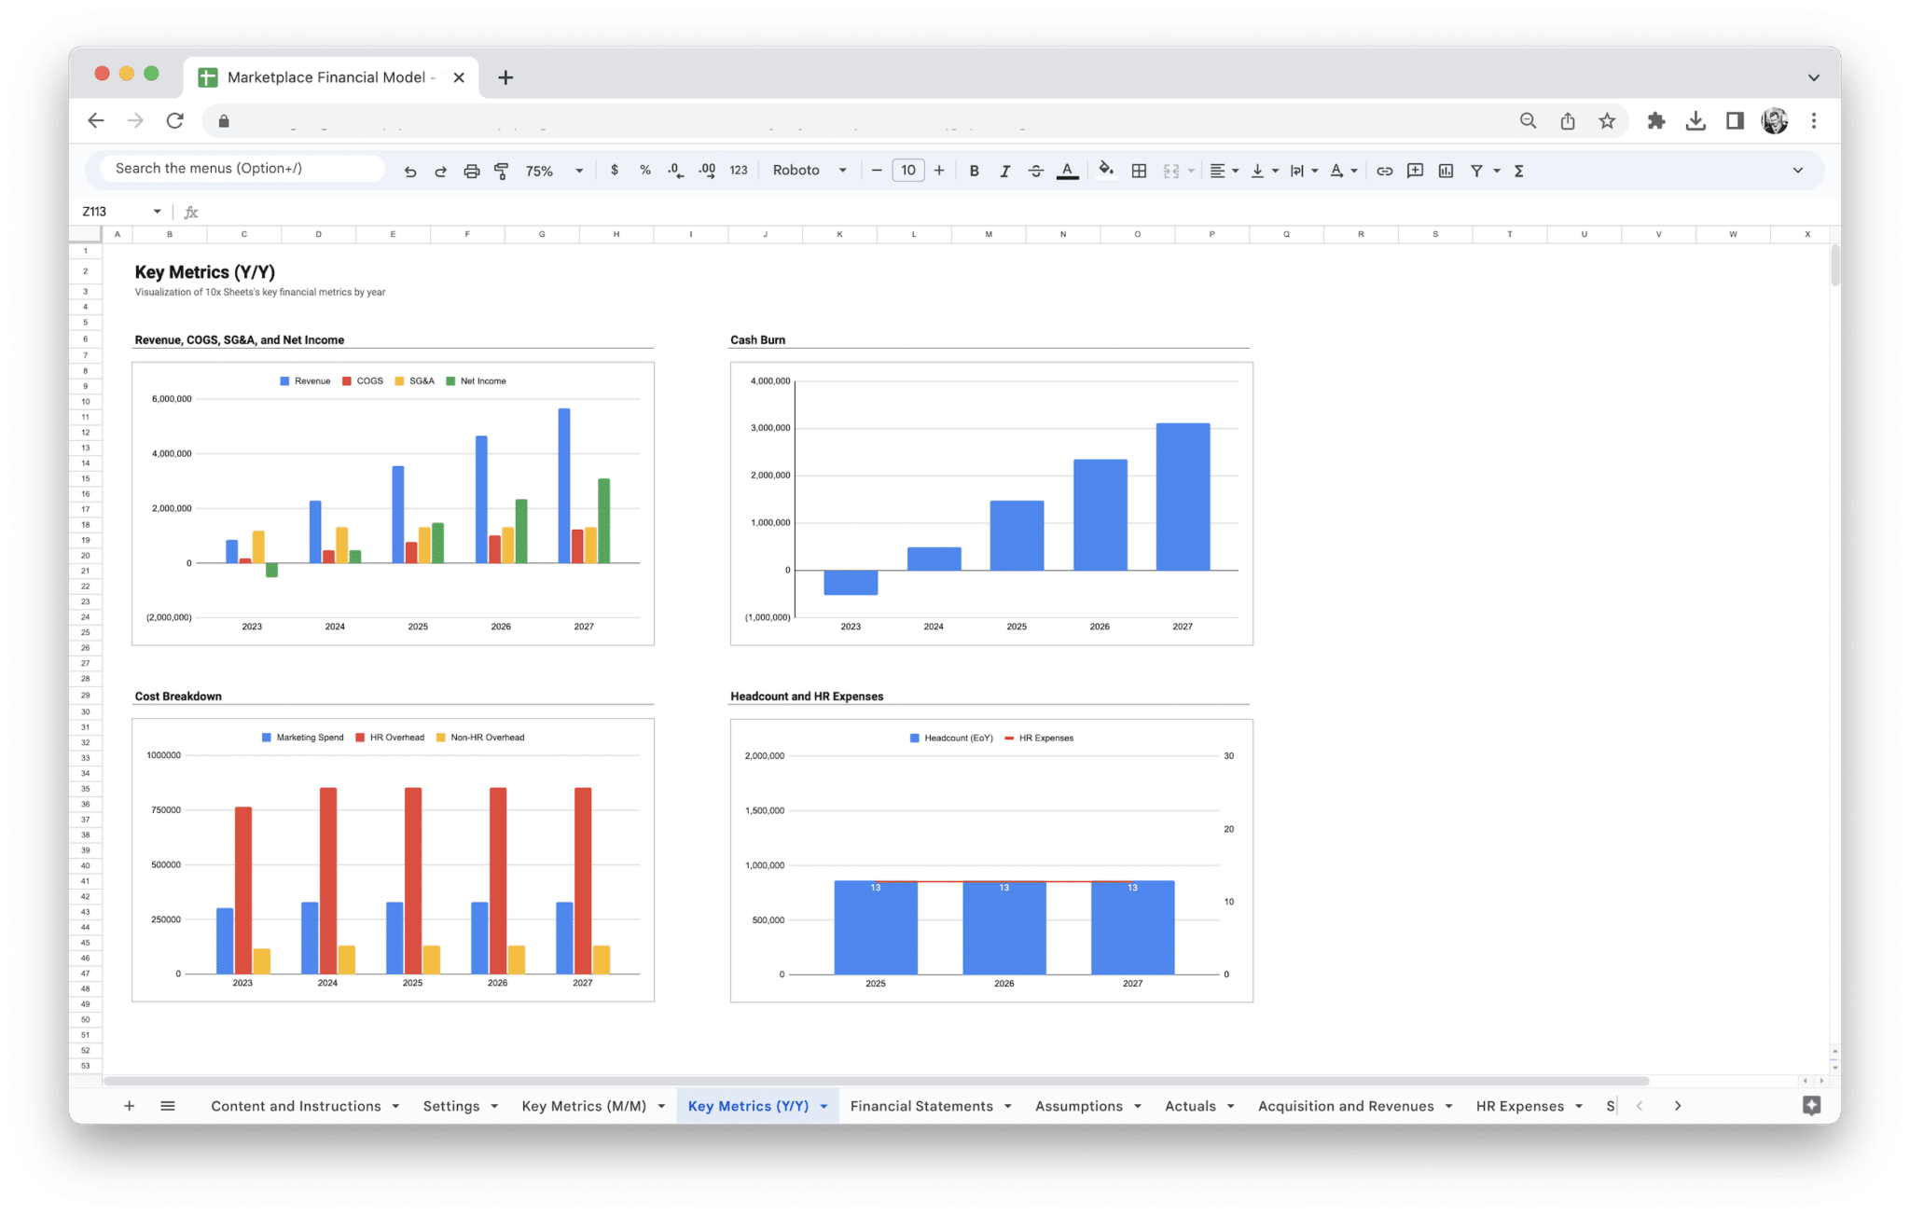Screen dimensions: 1910x1215
Task: Open paint format tool
Action: (501, 170)
